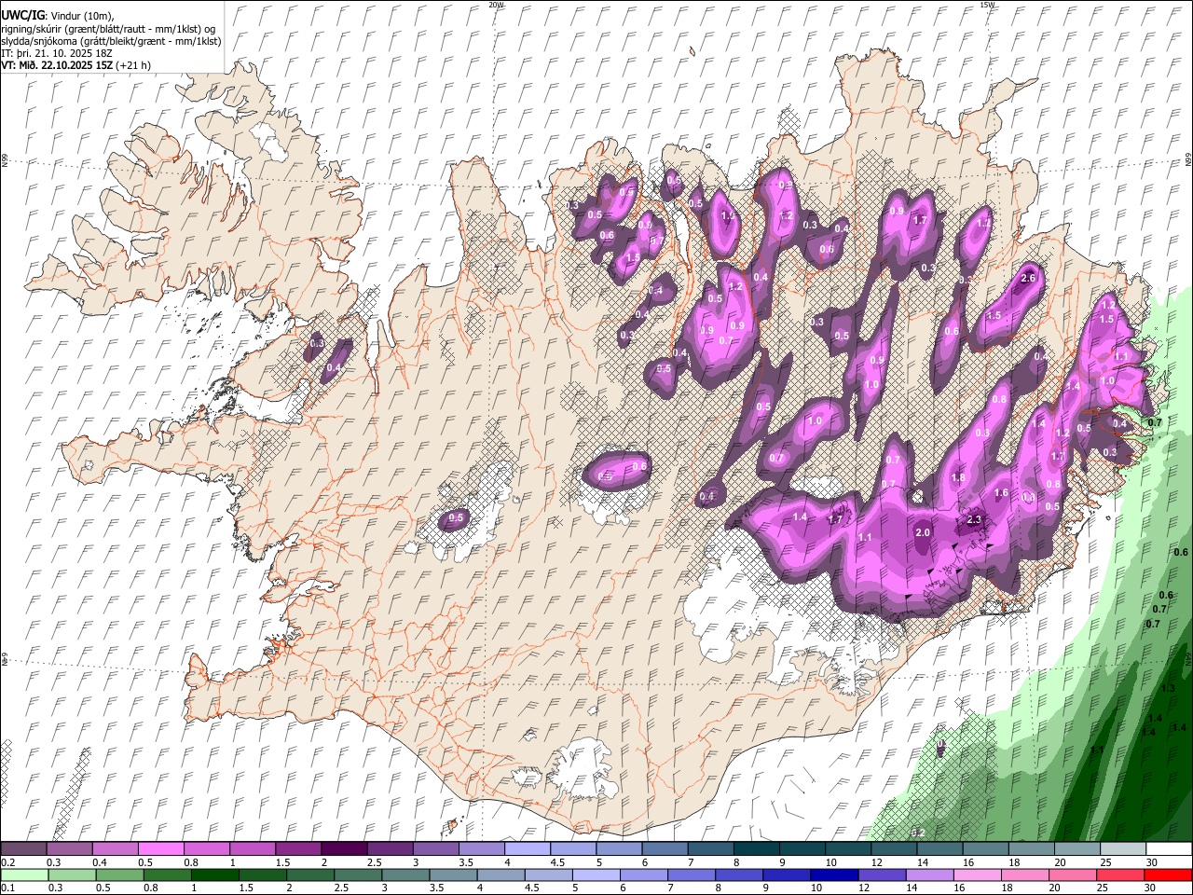
Task: Click the darkest purple swatch in the upper legend row
Action: [343, 849]
